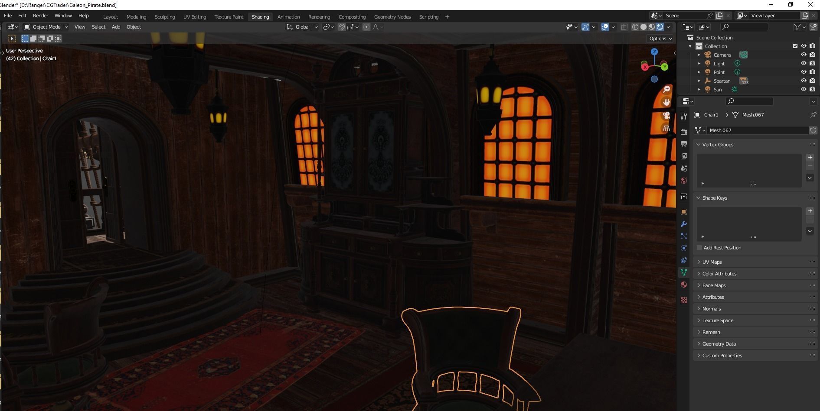Open the Texture properties tab
This screenshot has width=820, height=411.
click(x=684, y=300)
